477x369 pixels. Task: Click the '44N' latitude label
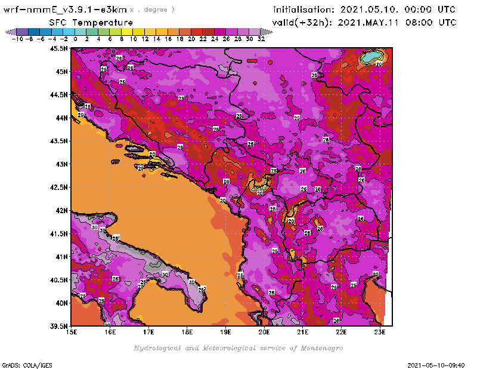(62, 118)
